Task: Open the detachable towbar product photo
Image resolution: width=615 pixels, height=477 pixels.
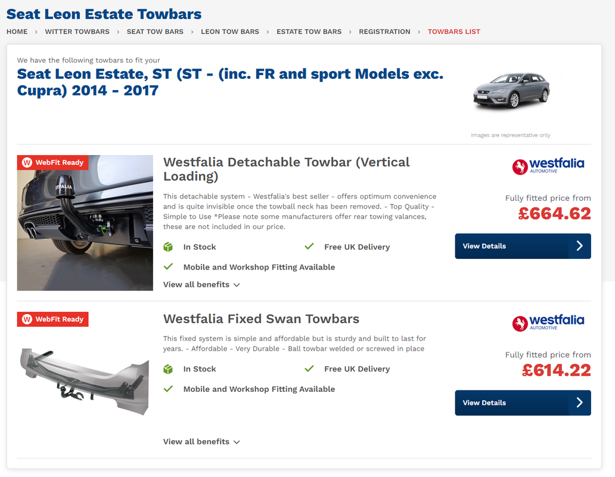Action: [85, 223]
